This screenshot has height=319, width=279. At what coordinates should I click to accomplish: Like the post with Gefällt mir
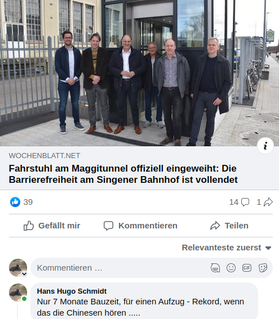(x=52, y=226)
